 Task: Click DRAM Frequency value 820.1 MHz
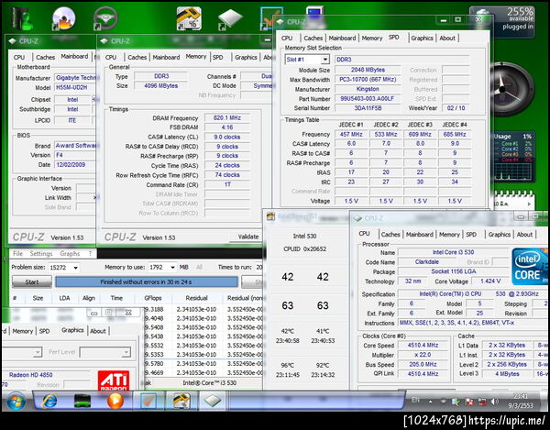227,118
